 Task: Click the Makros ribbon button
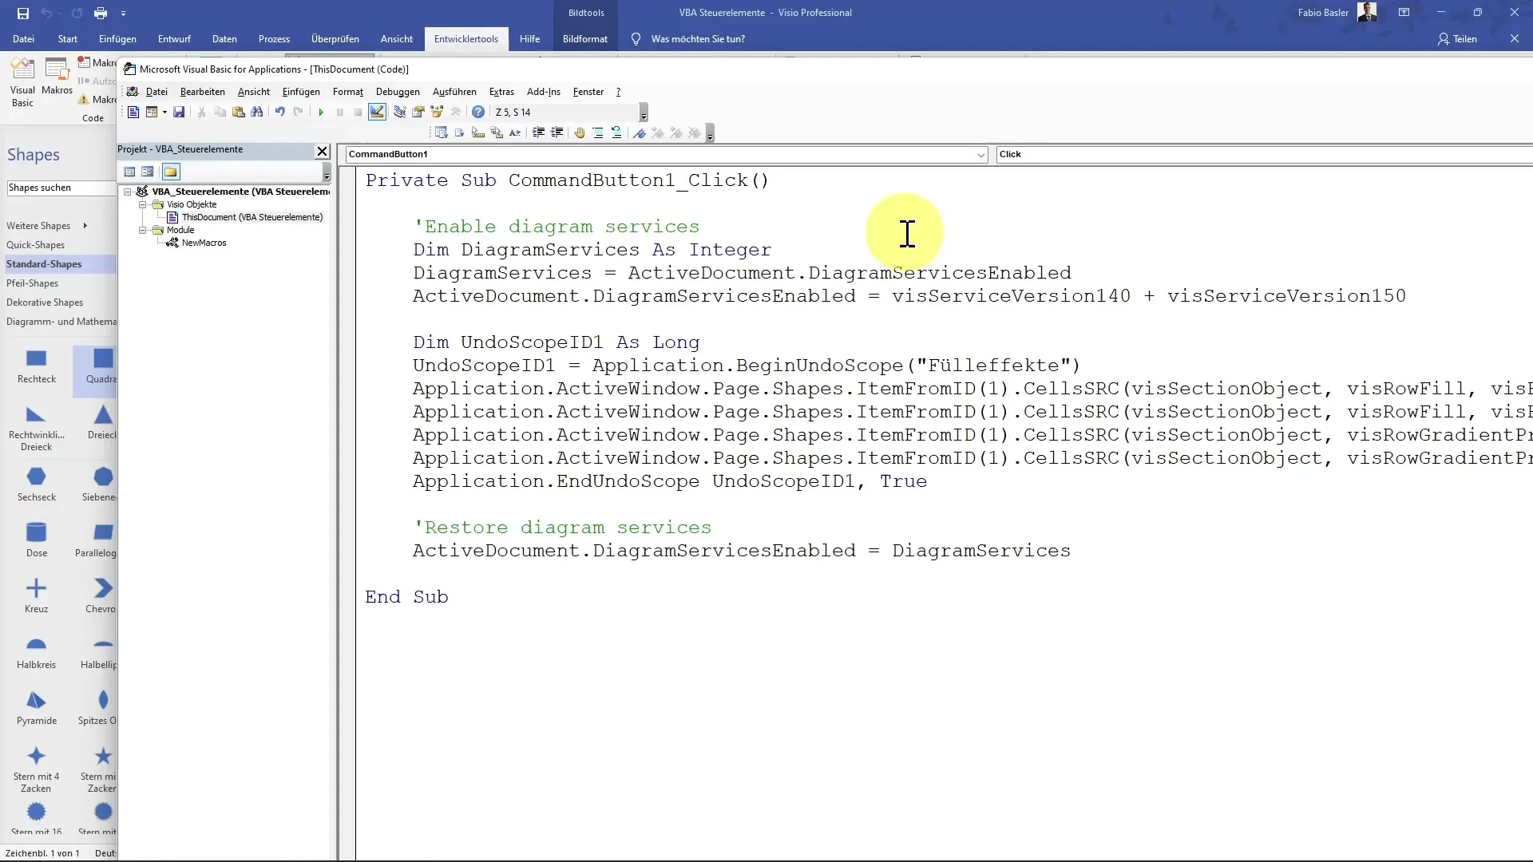pos(57,77)
